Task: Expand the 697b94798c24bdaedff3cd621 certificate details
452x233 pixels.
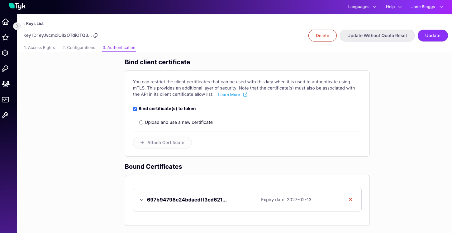Action: pos(142,200)
